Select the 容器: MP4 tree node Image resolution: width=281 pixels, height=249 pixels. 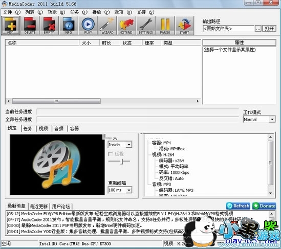pos(161,143)
